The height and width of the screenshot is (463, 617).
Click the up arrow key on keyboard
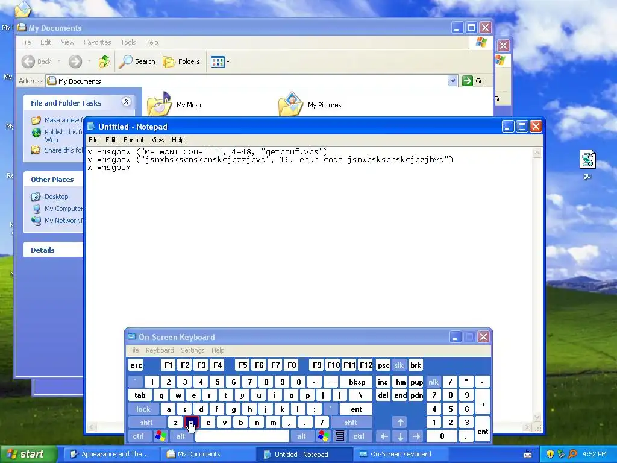(400, 423)
